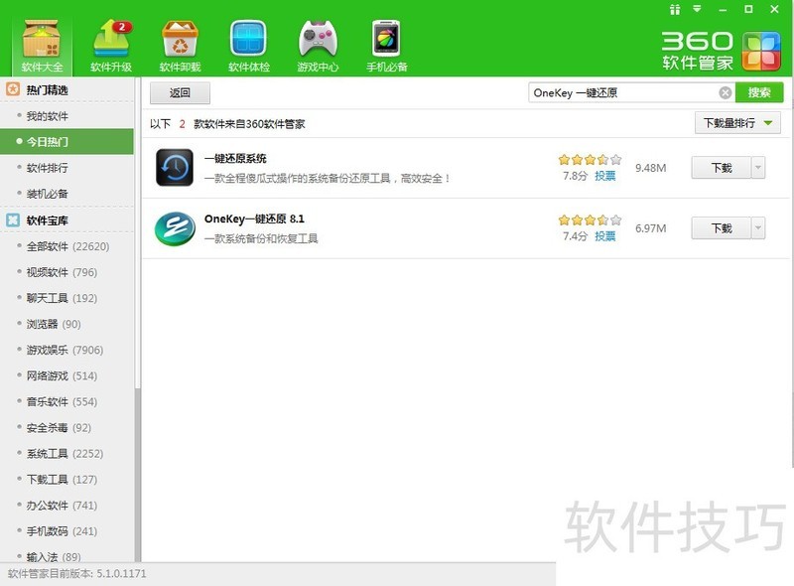Image resolution: width=794 pixels, height=586 pixels.
Task: Select 系统工具 (2252) category
Action: pyautogui.click(x=65, y=454)
